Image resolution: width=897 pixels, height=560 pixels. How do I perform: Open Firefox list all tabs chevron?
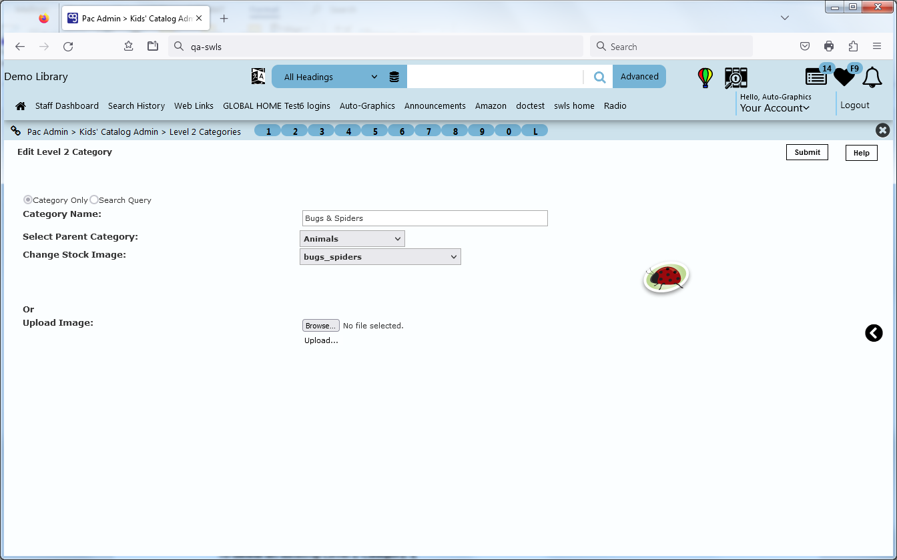click(x=785, y=18)
